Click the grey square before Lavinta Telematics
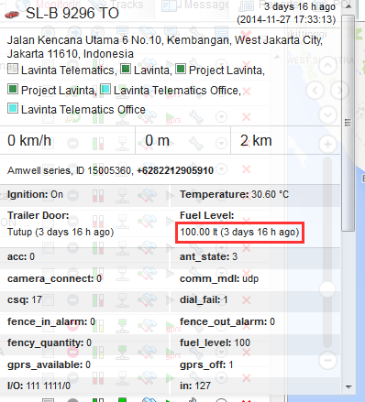365x402 pixels. pos(13,69)
